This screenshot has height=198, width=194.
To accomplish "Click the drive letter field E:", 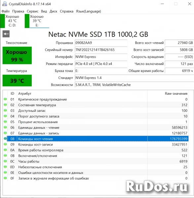I will point(101,71).
